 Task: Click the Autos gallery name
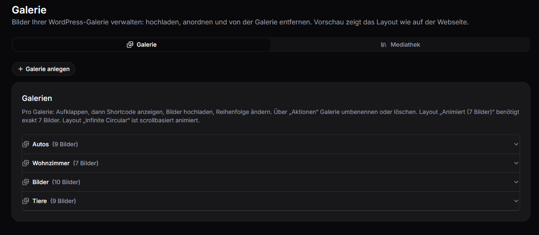[40, 144]
